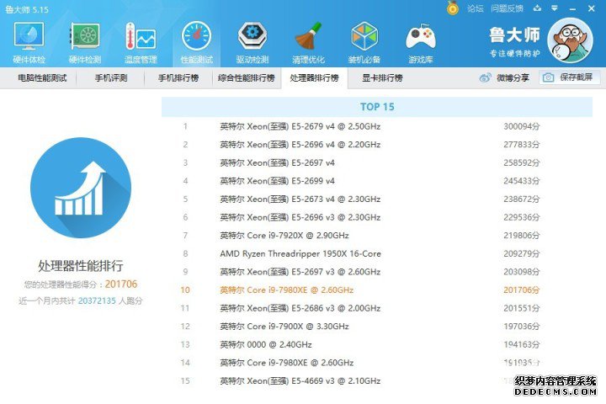Open 问题反馈 feedback link
The height and width of the screenshot is (404, 606).
pos(507,8)
